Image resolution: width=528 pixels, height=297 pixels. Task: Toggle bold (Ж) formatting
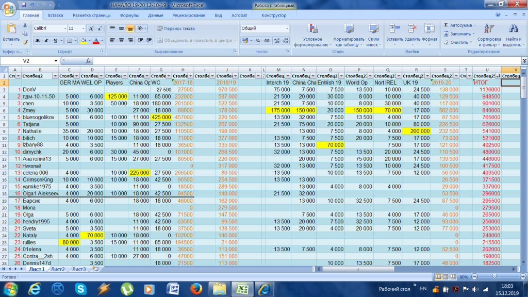click(38, 40)
